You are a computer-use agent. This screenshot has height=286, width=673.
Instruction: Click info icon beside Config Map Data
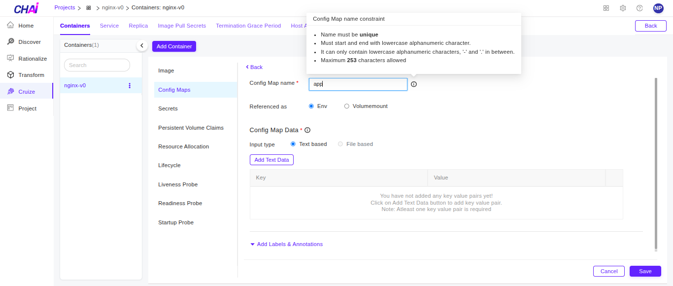[x=307, y=130]
